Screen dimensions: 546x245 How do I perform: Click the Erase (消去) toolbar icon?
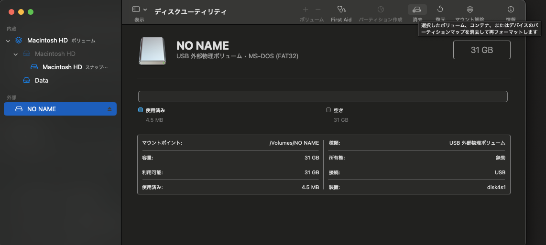[417, 10]
